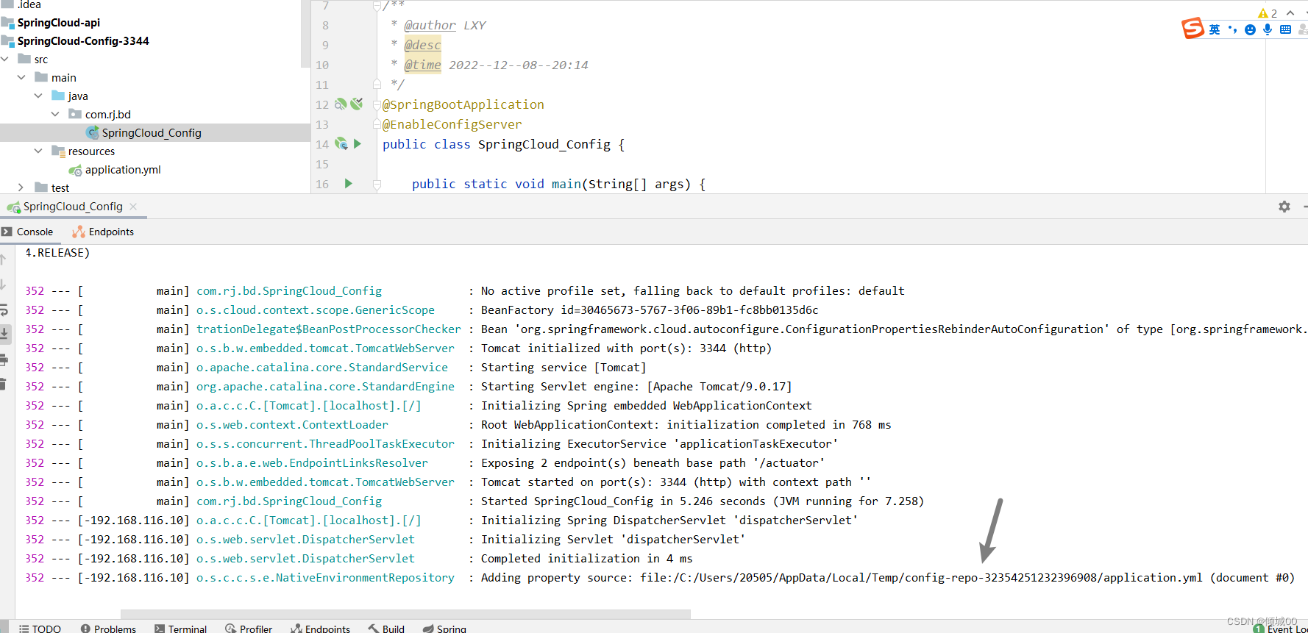Image resolution: width=1308 pixels, height=633 pixels.
Task: Click config-repo application.yml file path
Action: tap(921, 578)
